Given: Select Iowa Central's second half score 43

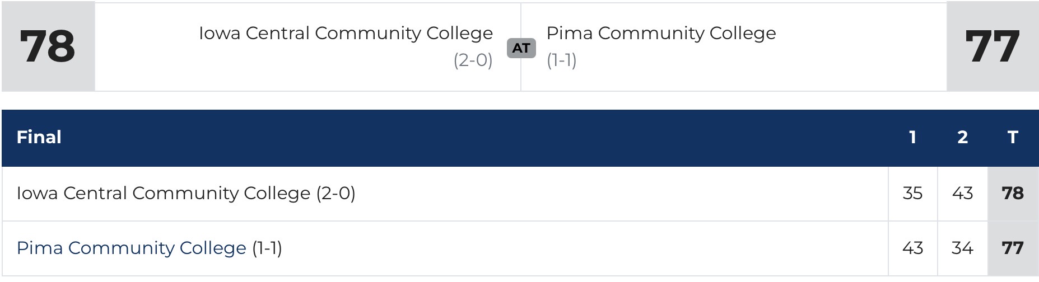Looking at the screenshot, I should (962, 193).
